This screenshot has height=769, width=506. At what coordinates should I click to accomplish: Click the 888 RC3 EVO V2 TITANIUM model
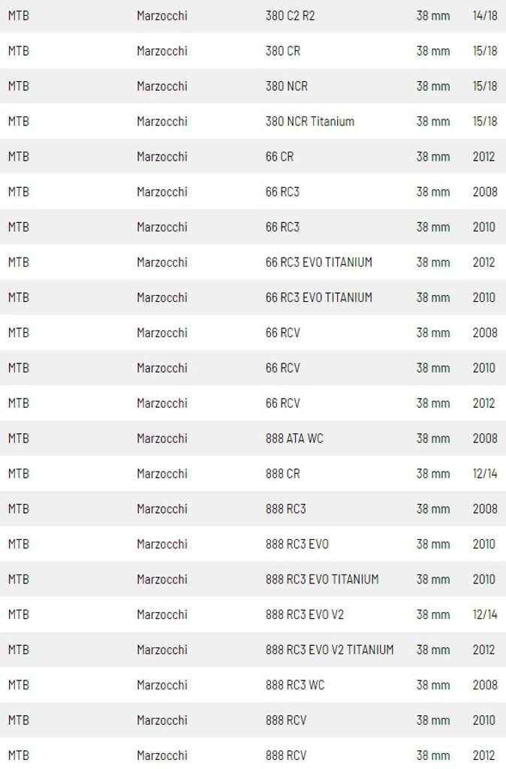tap(329, 650)
